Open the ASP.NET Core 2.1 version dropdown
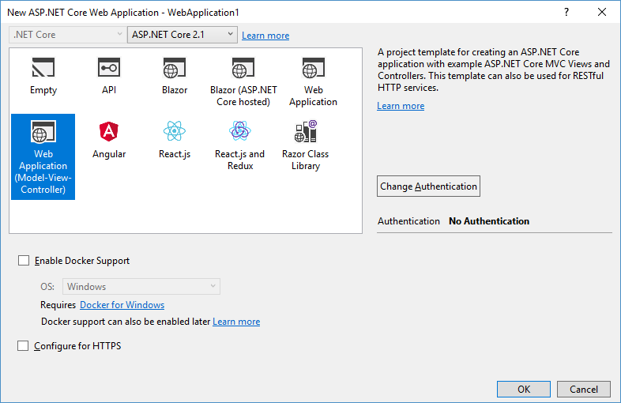Screen dimensions: 621x403 click(x=183, y=35)
